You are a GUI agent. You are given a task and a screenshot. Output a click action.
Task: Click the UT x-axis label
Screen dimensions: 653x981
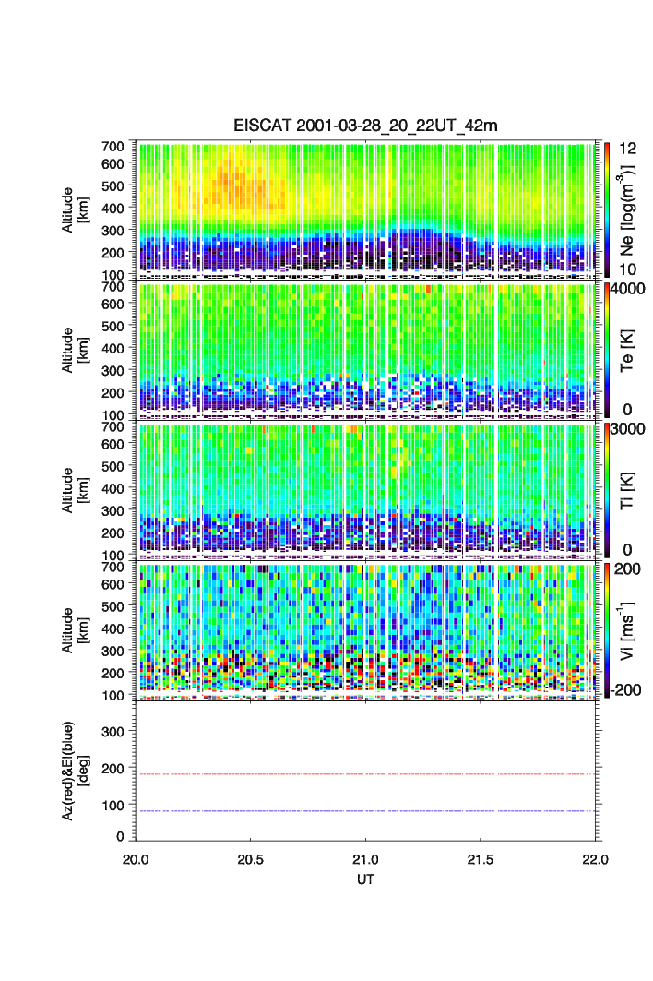pyautogui.click(x=366, y=880)
